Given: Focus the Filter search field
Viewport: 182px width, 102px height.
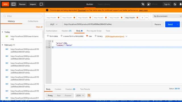Looking at the screenshot, I should pyautogui.click(x=22, y=16).
